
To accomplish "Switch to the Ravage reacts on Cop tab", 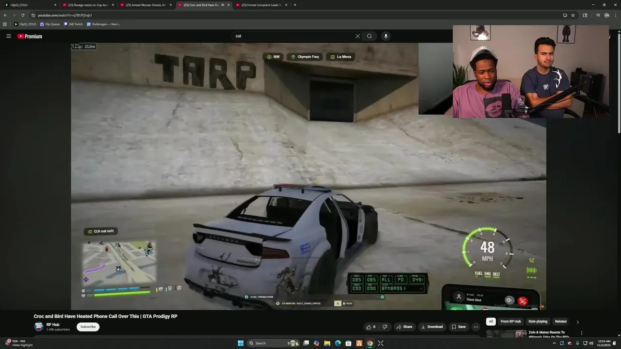I will (x=88, y=5).
